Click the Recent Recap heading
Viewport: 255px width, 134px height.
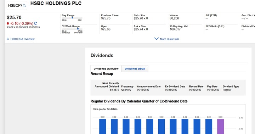coord(102,74)
